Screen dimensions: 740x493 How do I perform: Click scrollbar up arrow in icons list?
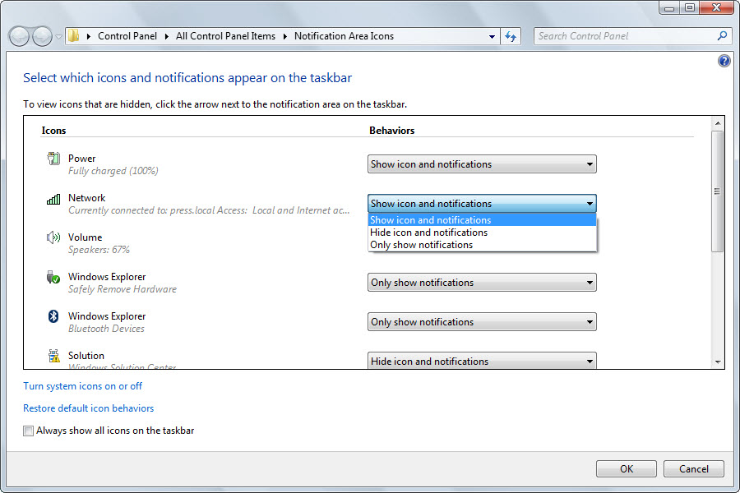(717, 123)
